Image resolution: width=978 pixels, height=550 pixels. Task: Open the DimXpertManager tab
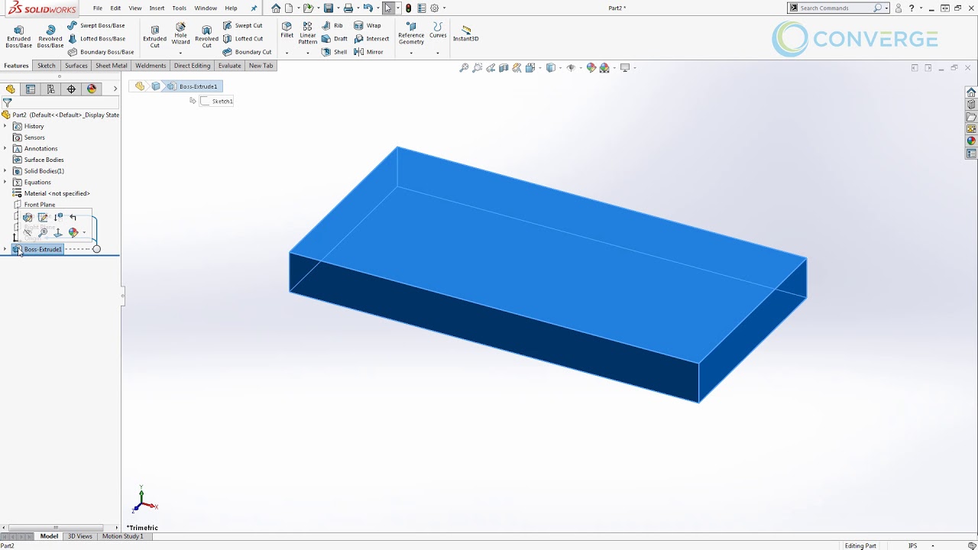click(72, 89)
